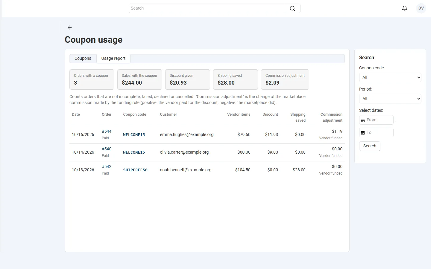
Task: Click the date 10/13/2026
Action: (x=83, y=170)
